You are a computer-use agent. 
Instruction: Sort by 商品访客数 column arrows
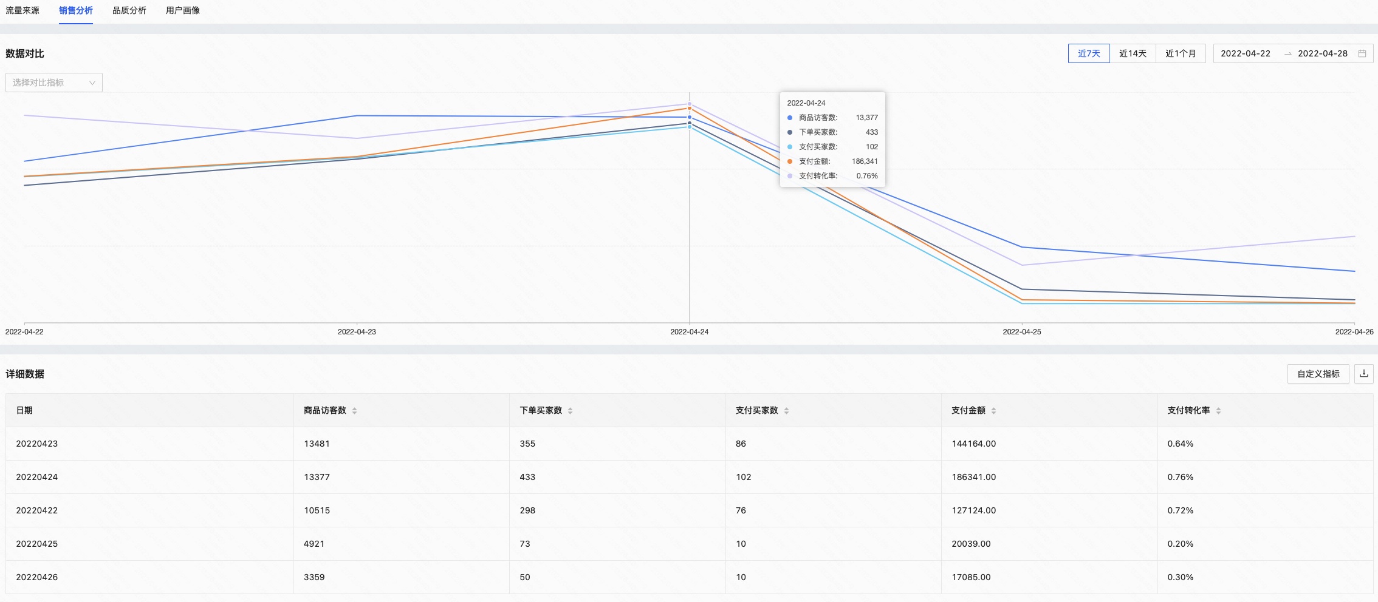click(x=354, y=411)
